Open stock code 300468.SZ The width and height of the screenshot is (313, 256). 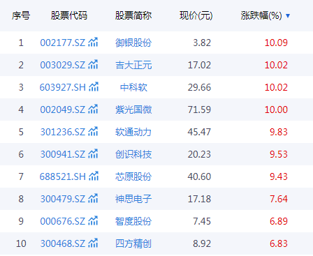tap(63, 243)
